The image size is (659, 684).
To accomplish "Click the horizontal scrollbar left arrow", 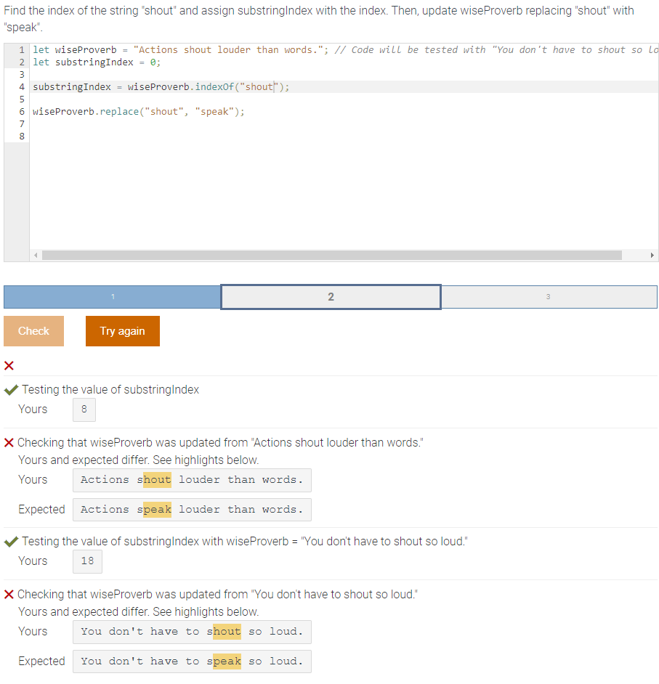I will pos(36,255).
